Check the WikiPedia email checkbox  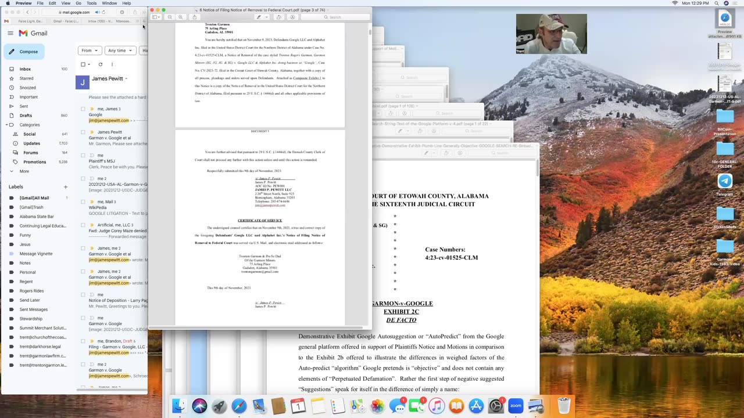83,201
